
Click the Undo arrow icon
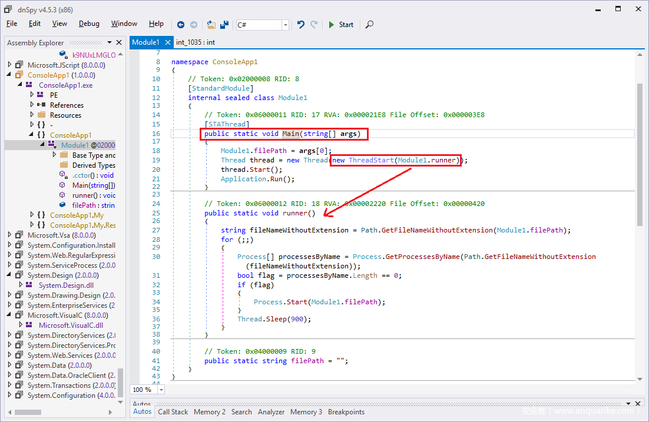301,25
